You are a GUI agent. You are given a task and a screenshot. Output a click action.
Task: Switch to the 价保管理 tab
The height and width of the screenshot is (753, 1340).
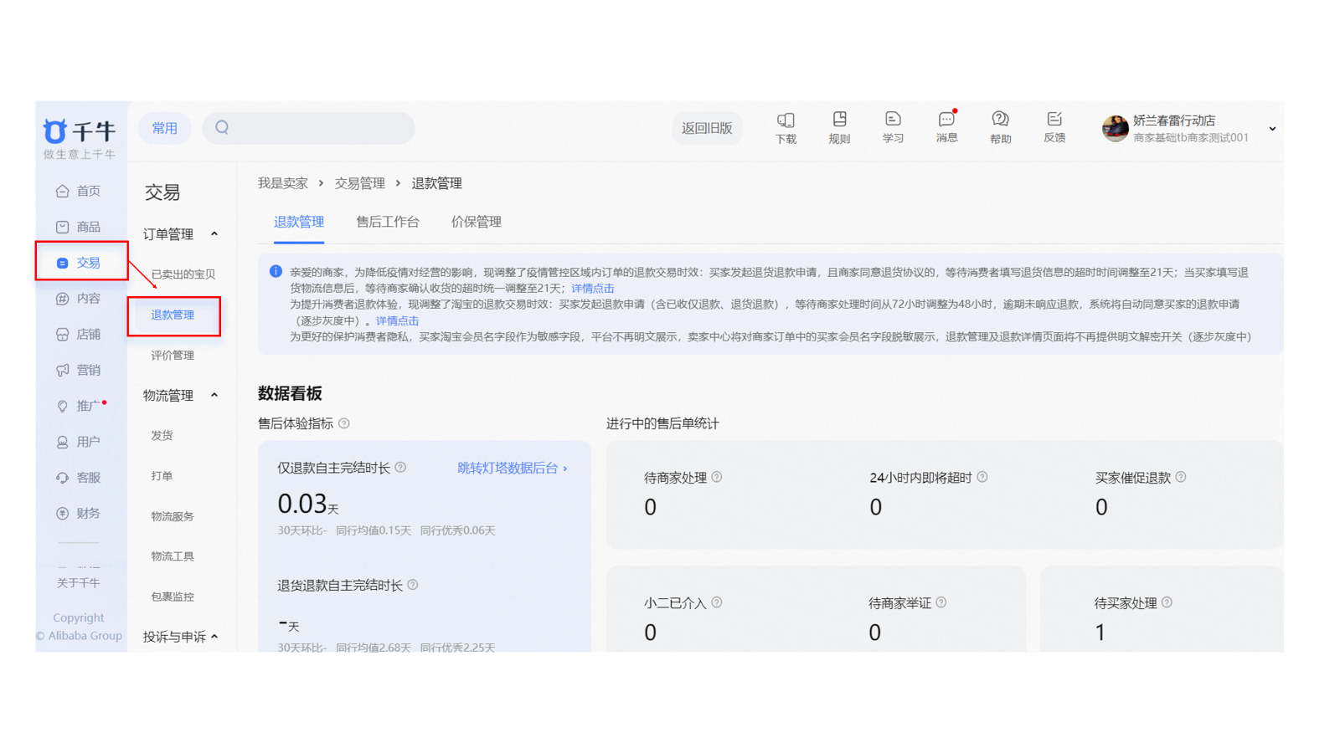point(476,222)
